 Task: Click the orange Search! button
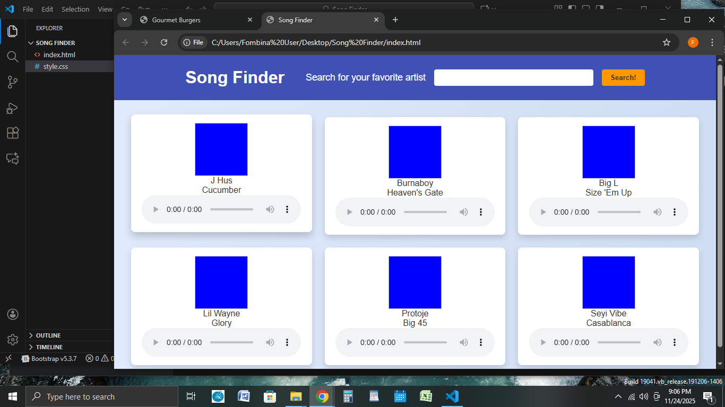click(623, 77)
